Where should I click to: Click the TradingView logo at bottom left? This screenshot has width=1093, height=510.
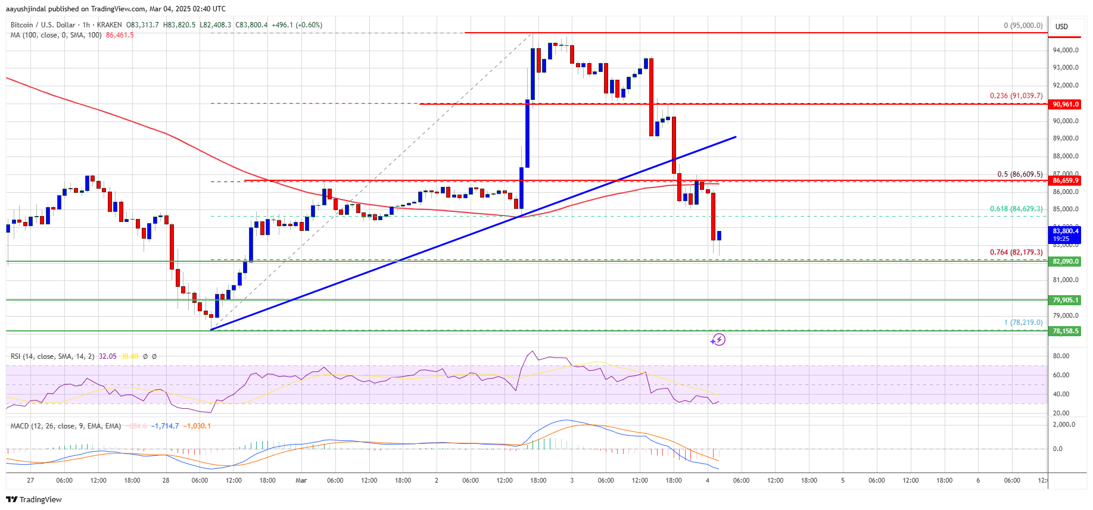pyautogui.click(x=34, y=499)
